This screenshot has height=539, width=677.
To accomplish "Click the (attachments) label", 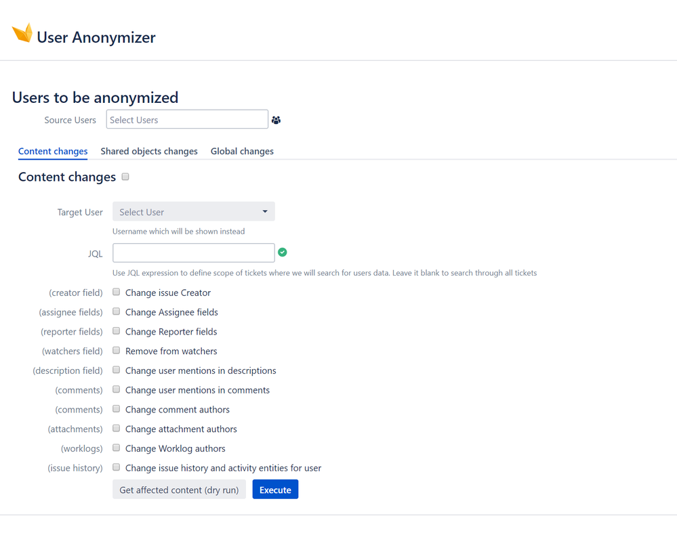I will [75, 429].
